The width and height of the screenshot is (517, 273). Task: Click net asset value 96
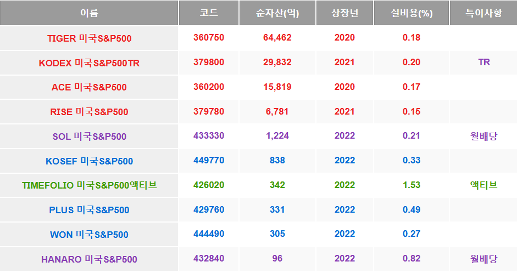click(x=277, y=258)
